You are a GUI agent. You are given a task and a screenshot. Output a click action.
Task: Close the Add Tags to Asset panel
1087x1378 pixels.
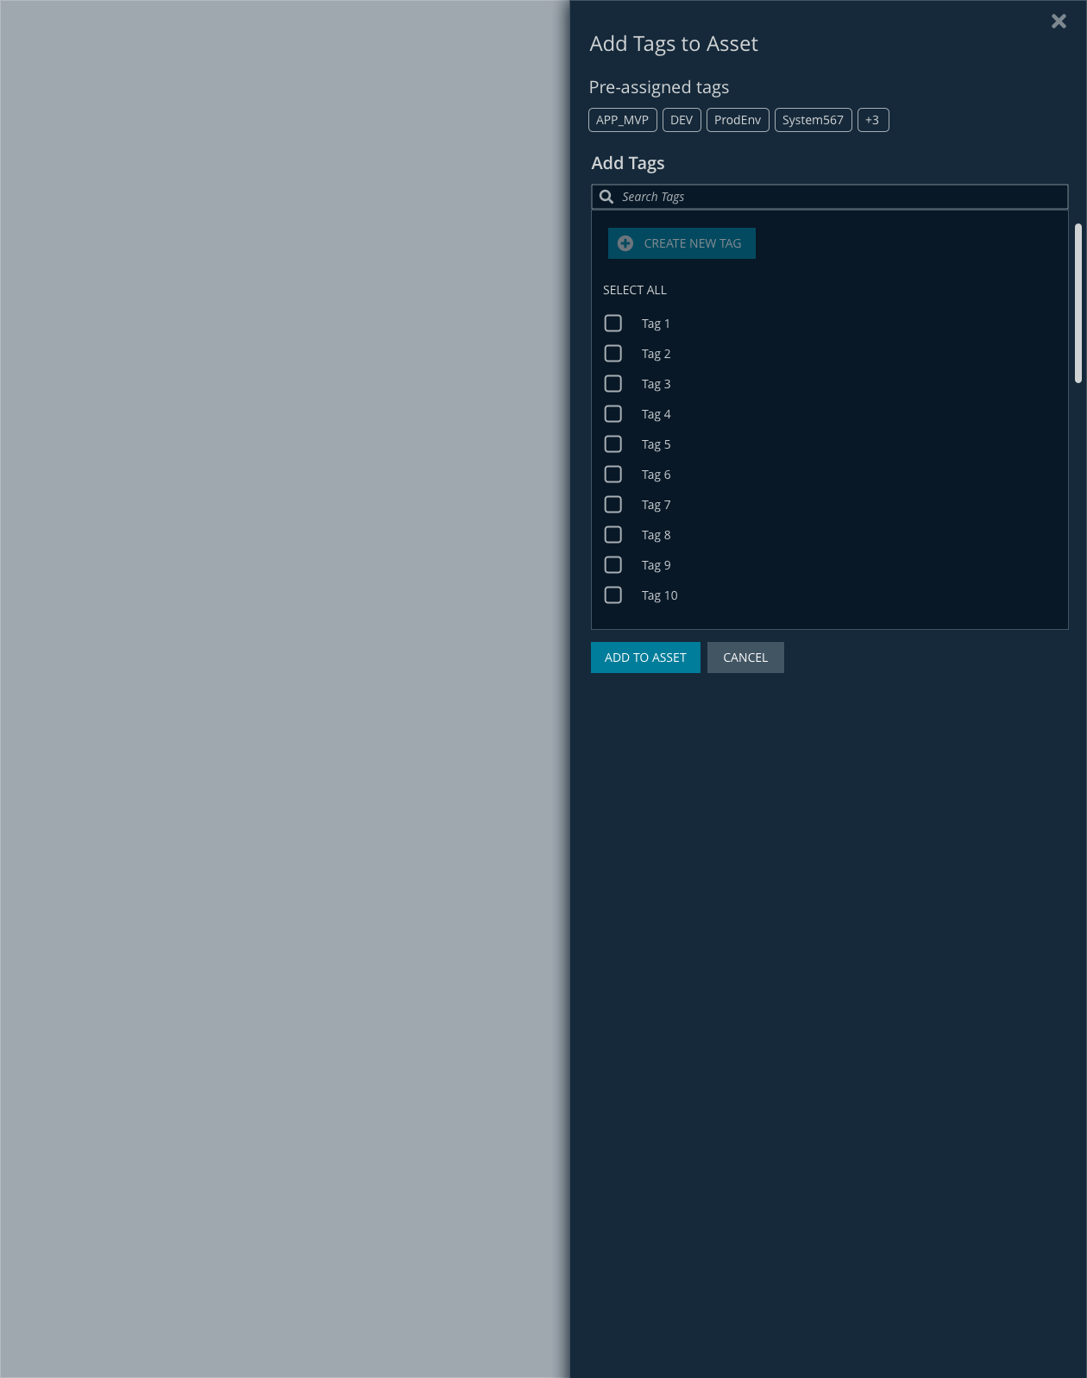point(1059,22)
